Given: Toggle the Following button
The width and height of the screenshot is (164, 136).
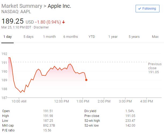Looking at the screenshot, I should 147,9.
